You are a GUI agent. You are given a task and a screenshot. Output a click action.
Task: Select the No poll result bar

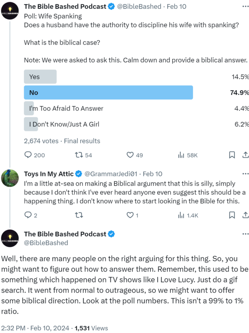coord(108,93)
